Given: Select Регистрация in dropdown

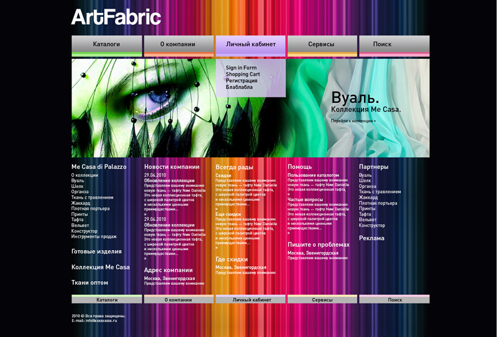Looking at the screenshot, I should point(242,81).
